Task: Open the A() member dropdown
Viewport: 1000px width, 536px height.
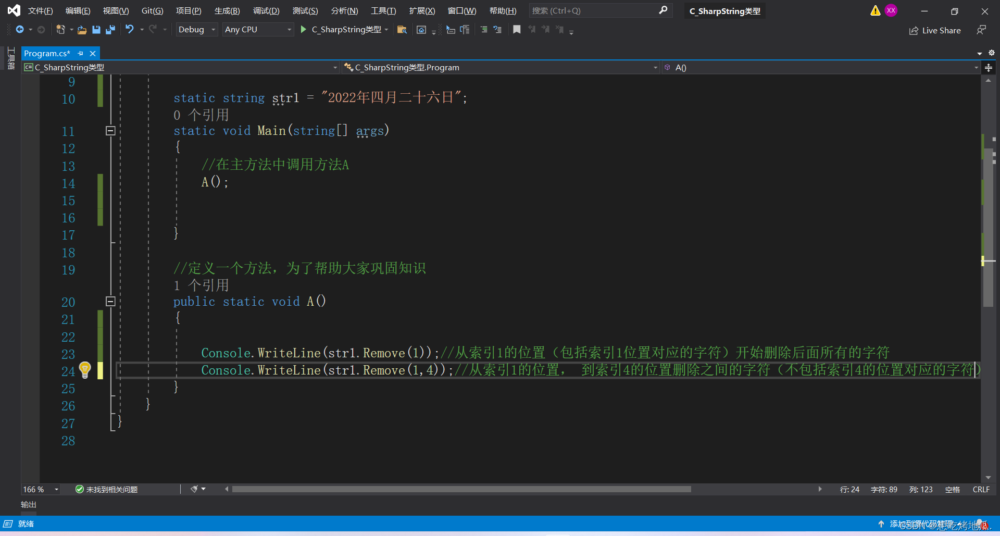Action: point(821,68)
